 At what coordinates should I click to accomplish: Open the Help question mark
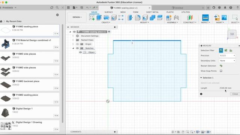(231, 7)
